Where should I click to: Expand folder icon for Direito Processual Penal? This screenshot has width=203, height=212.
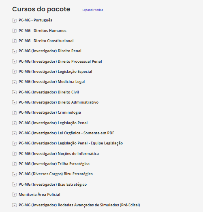coord(14,61)
